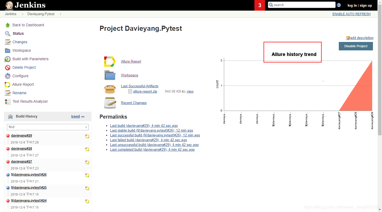Click the Test Results Analyzer icon
This screenshot has height=212, width=382.
tap(8, 101)
